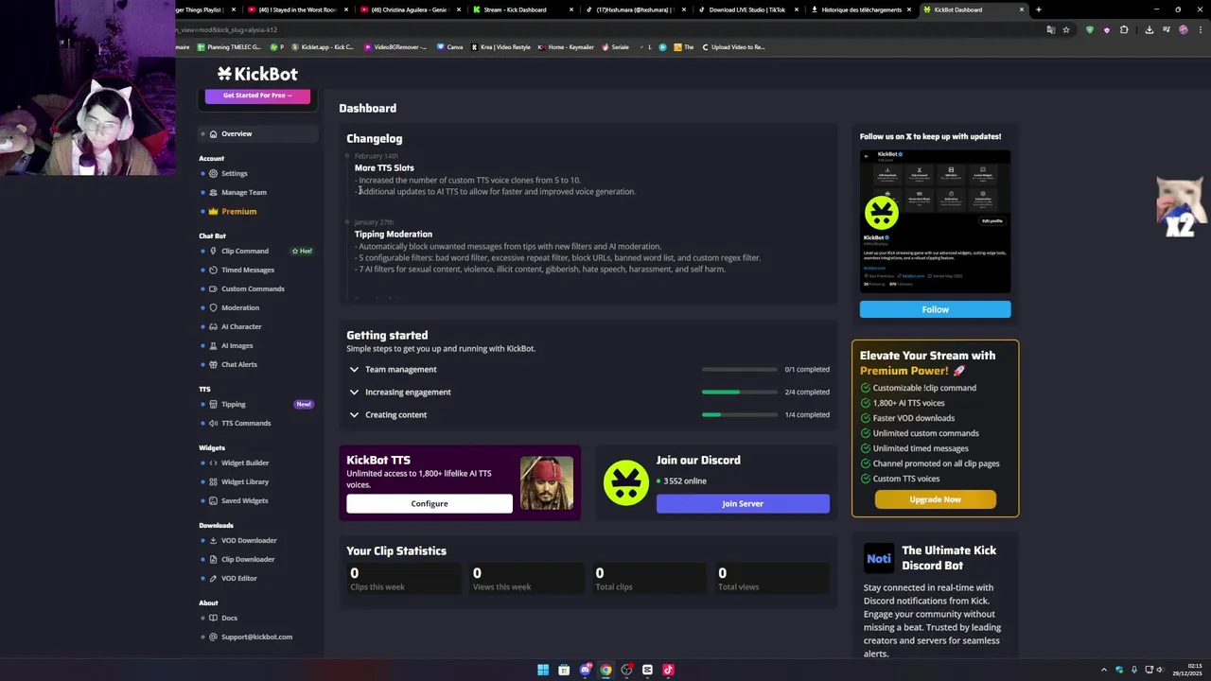Viewport: 1211px width, 681px height.
Task: Open the Windows Start menu
Action: (543, 670)
